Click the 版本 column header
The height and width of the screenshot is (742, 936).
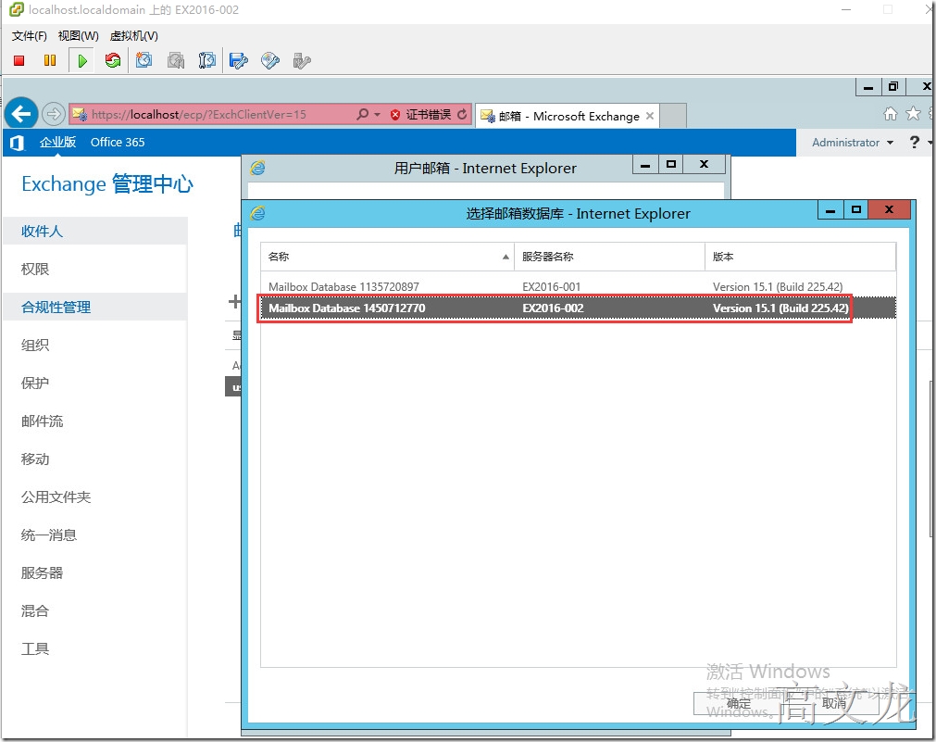[x=801, y=257]
